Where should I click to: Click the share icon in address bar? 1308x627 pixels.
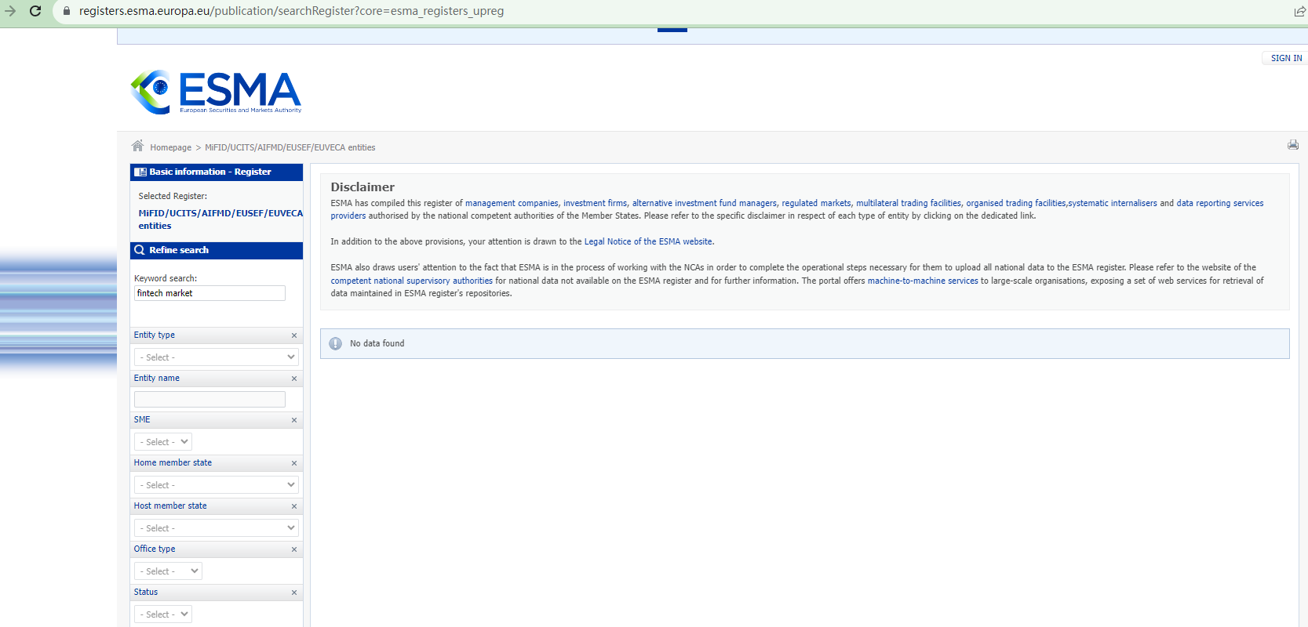coord(1299,11)
